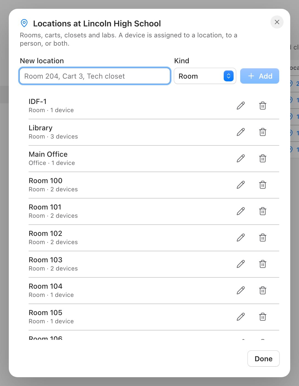Delete the Main Office location
The image size is (299, 386).
tap(263, 158)
